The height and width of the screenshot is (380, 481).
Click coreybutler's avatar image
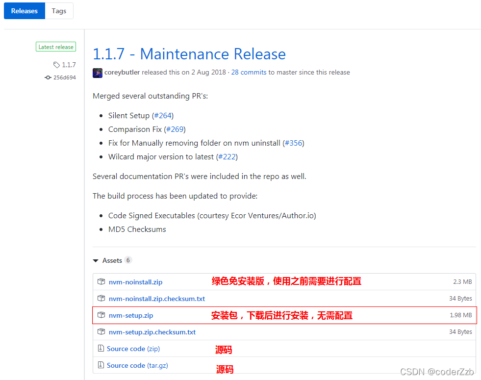(98, 73)
